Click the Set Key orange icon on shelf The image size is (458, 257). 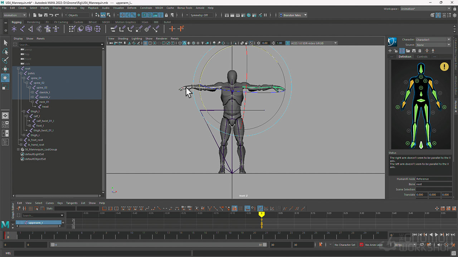pos(172,29)
